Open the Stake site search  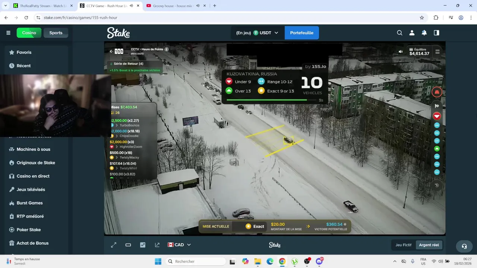coord(399,33)
